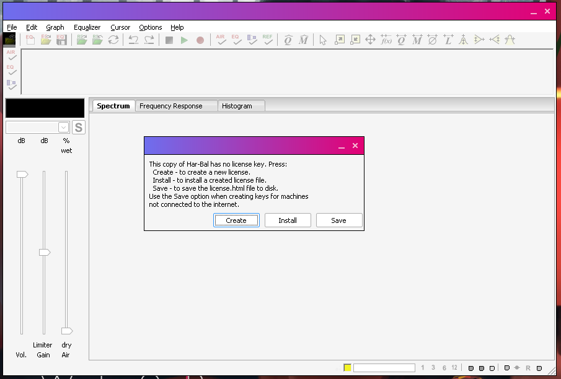Image resolution: width=561 pixels, height=379 pixels.
Task: Open the Options menu
Action: [x=150, y=27]
